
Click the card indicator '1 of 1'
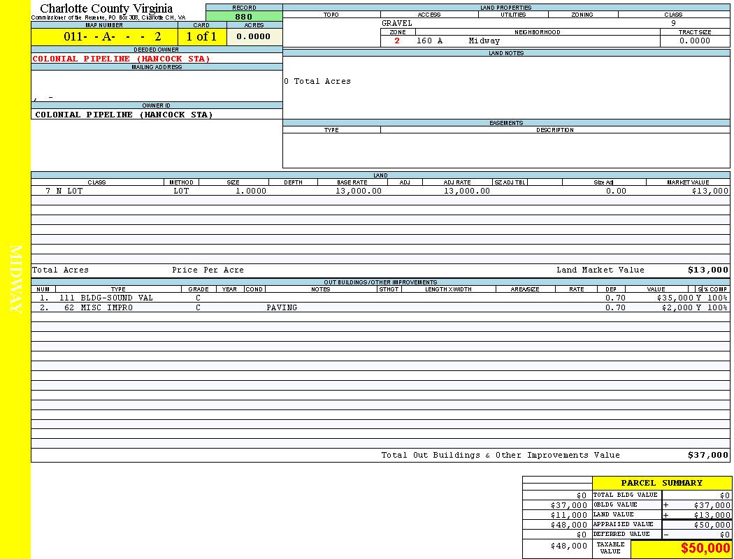coord(201,36)
